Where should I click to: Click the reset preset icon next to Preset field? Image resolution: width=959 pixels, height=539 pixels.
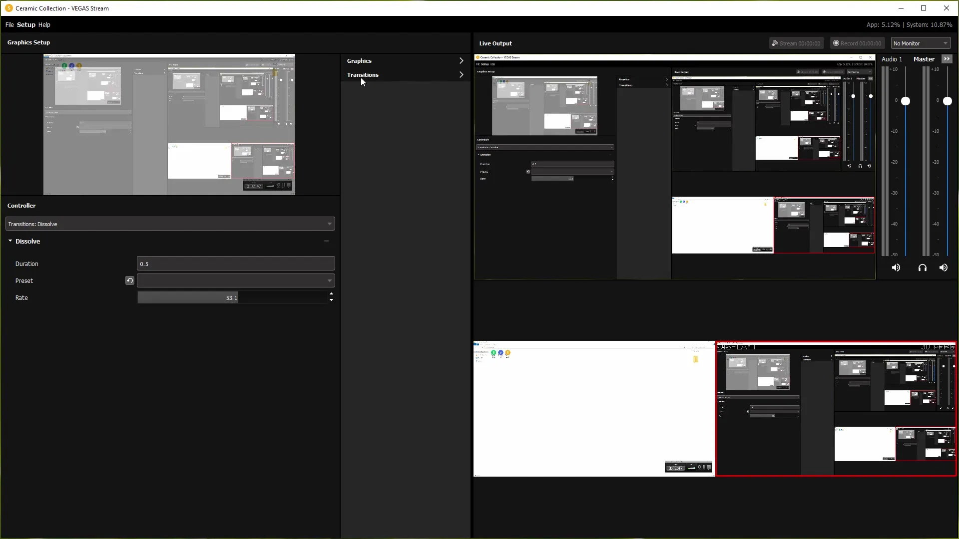click(129, 281)
